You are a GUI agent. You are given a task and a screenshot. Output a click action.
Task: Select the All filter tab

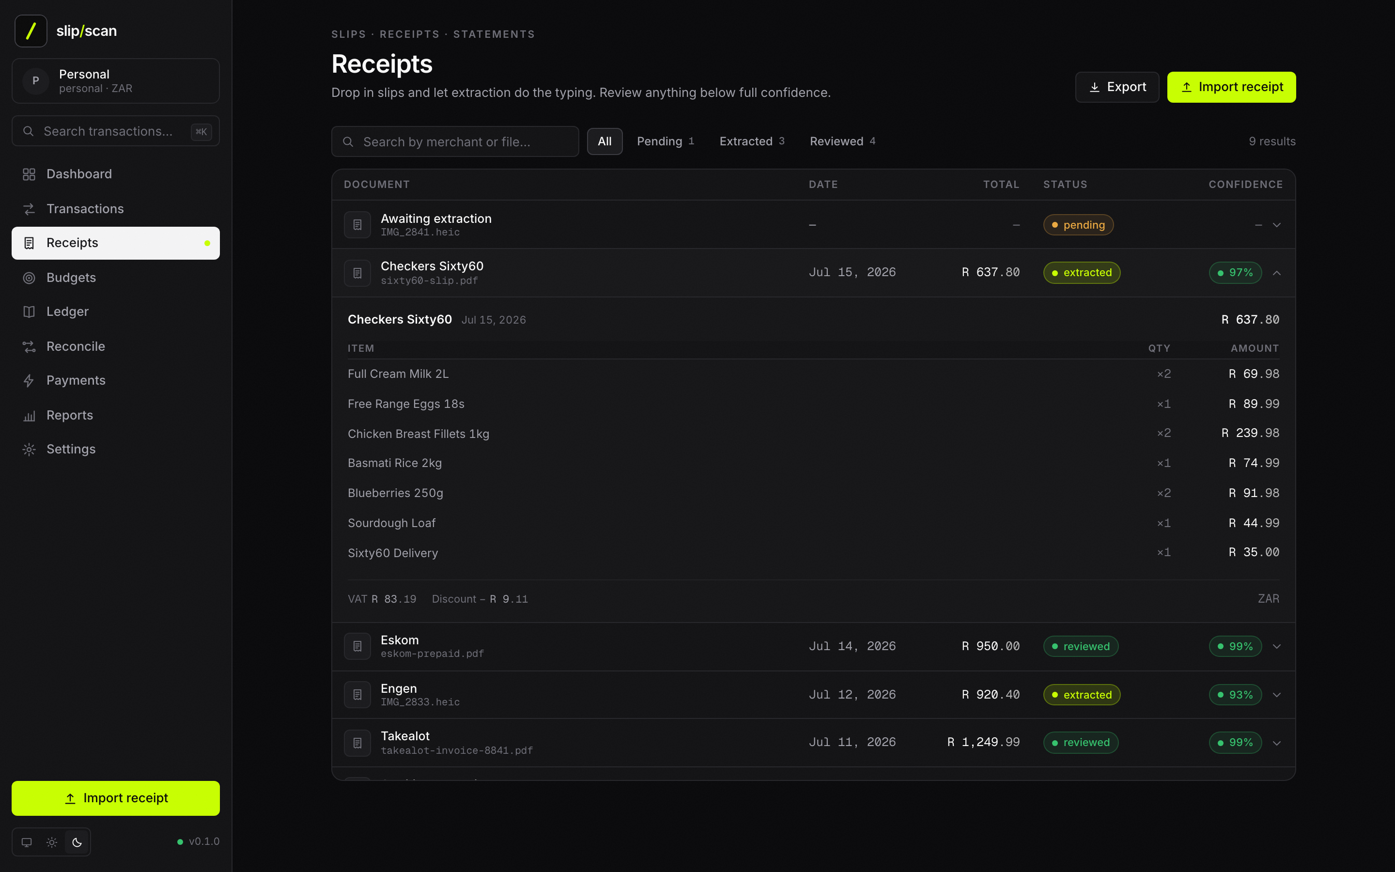[x=604, y=141]
